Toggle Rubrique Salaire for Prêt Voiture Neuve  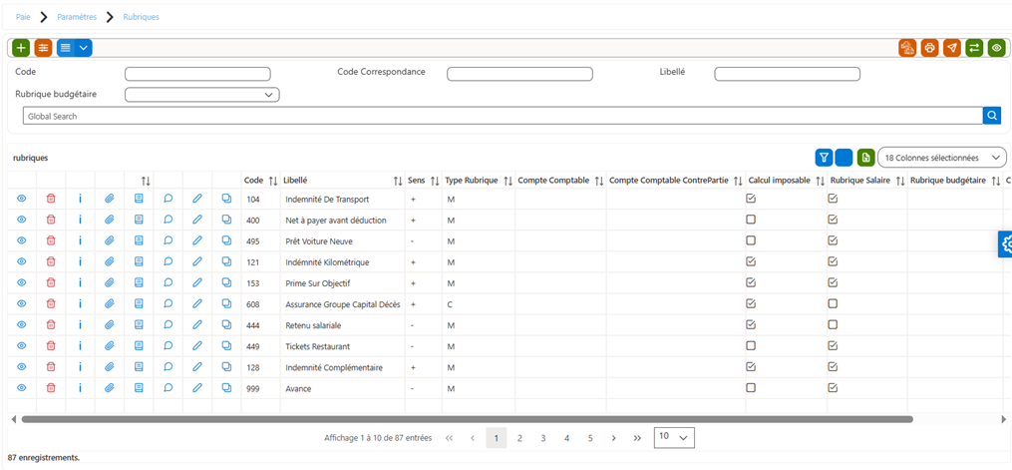(833, 240)
